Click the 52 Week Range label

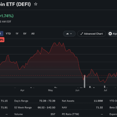(x=23, y=107)
